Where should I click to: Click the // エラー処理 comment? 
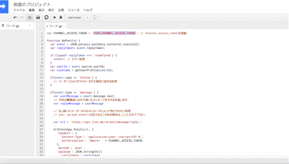click(x=75, y=59)
